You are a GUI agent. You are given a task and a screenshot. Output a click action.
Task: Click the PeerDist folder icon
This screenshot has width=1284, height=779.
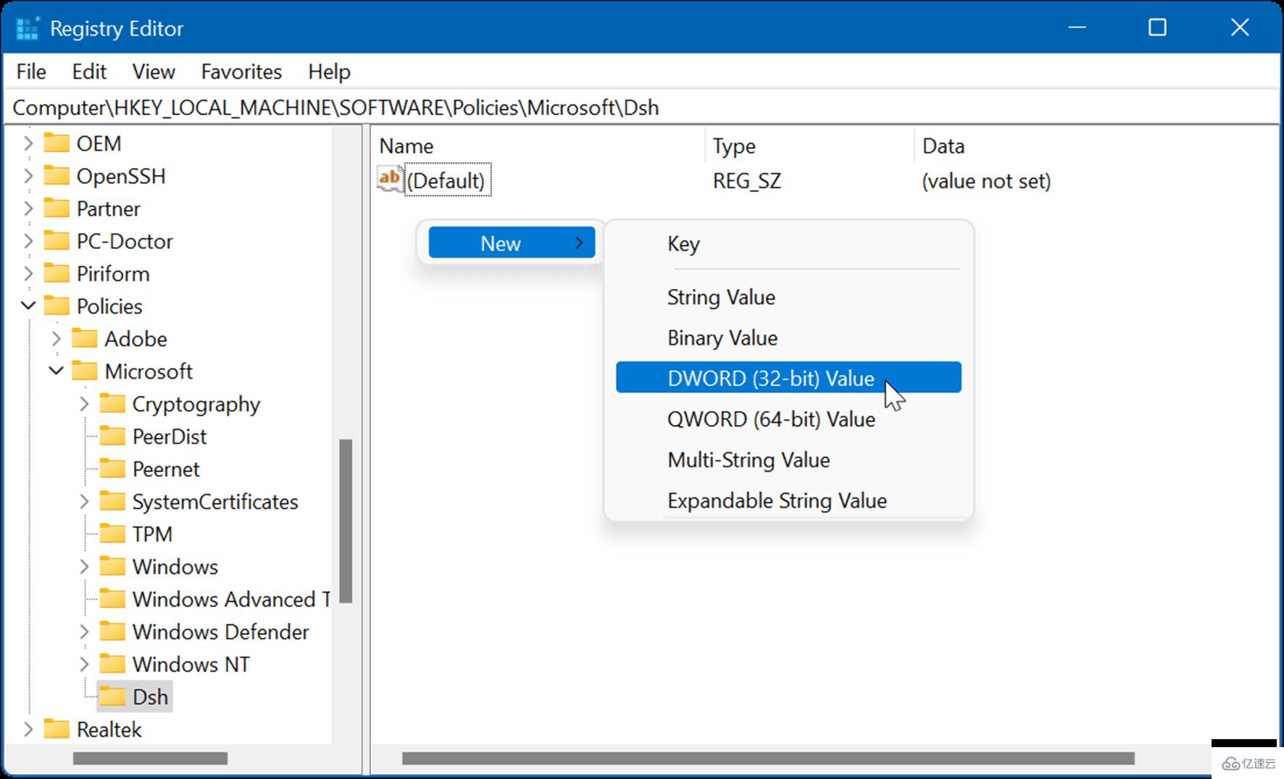[112, 436]
